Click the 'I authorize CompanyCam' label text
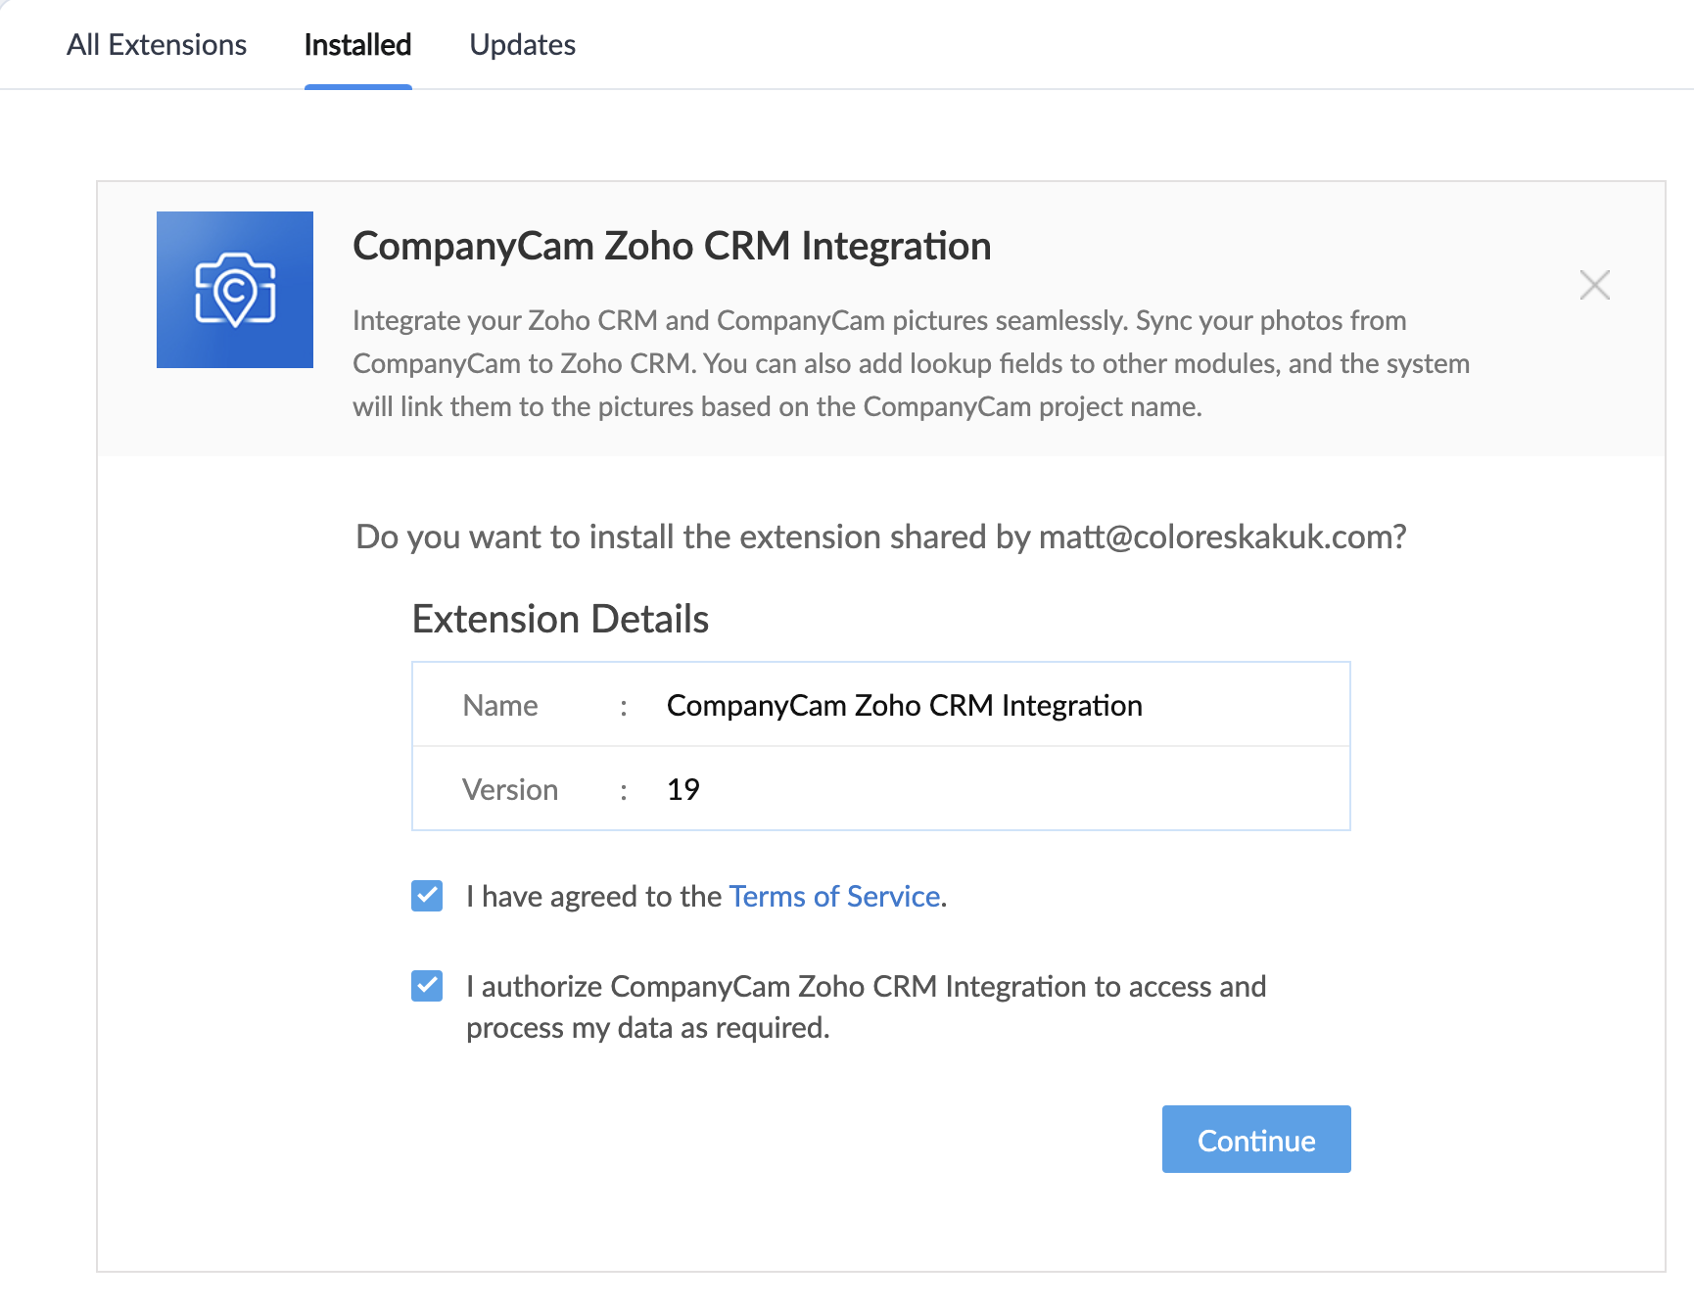The image size is (1694, 1308). pos(867,1007)
